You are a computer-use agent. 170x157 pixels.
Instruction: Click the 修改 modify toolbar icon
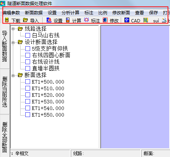point(105,20)
